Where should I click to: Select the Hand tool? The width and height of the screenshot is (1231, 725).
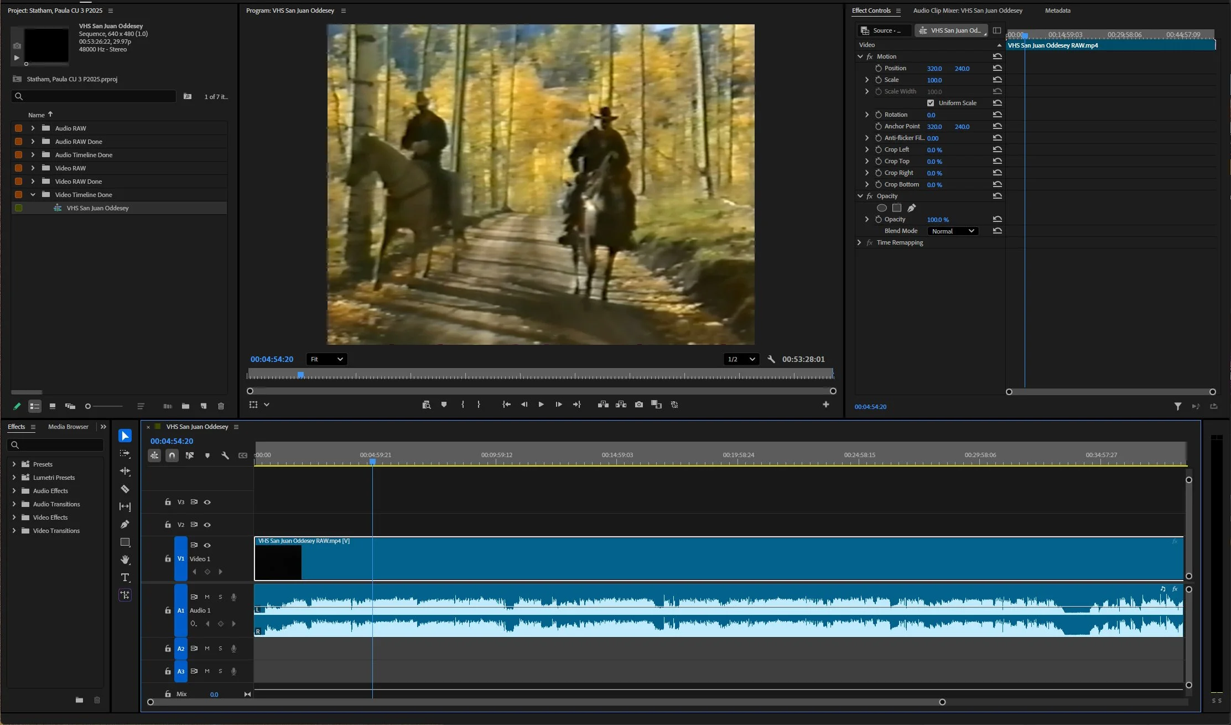pos(125,560)
